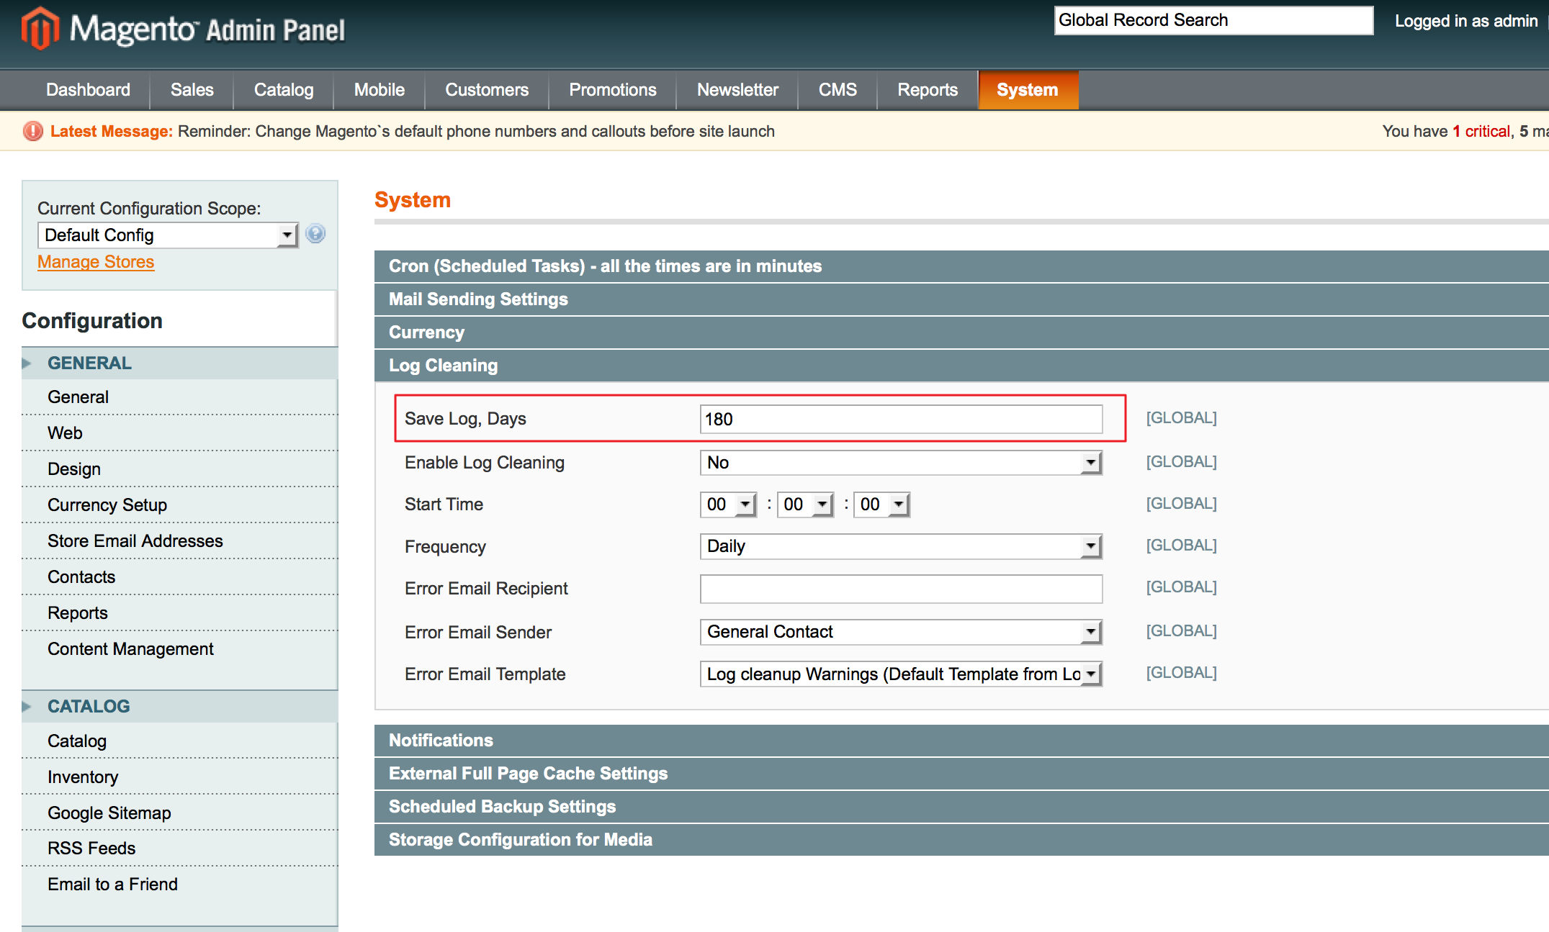Click the Global Record Search box

click(1213, 19)
